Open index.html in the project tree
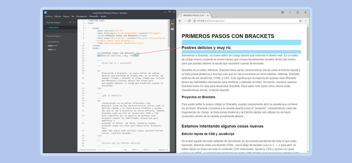Viewport: 352px width, 163px height. [53, 46]
